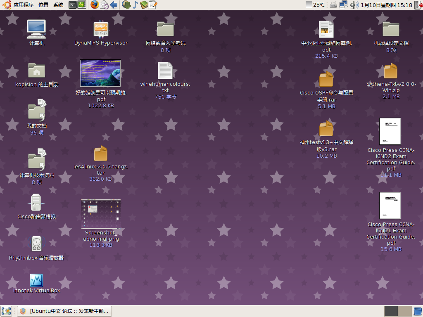Switch to the first dark workspace

point(391,311)
